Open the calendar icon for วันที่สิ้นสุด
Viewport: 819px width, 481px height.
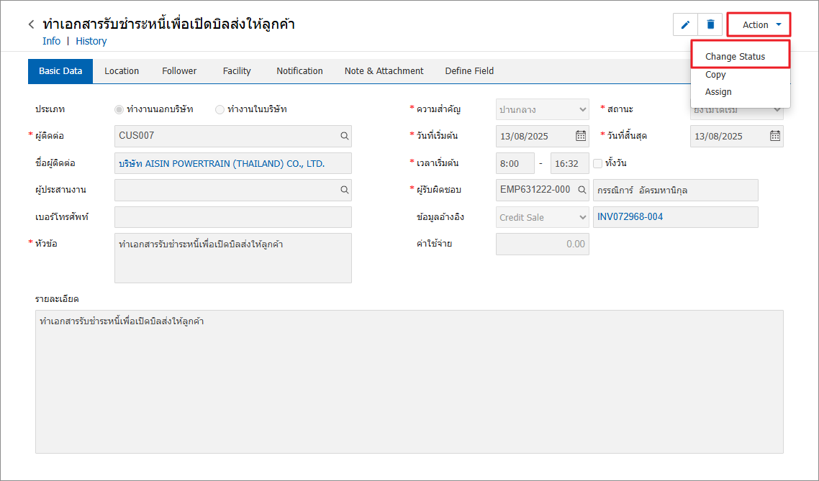774,136
